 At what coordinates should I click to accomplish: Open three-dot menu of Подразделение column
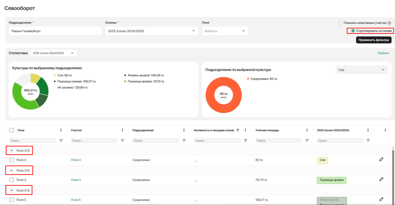tap(184, 130)
